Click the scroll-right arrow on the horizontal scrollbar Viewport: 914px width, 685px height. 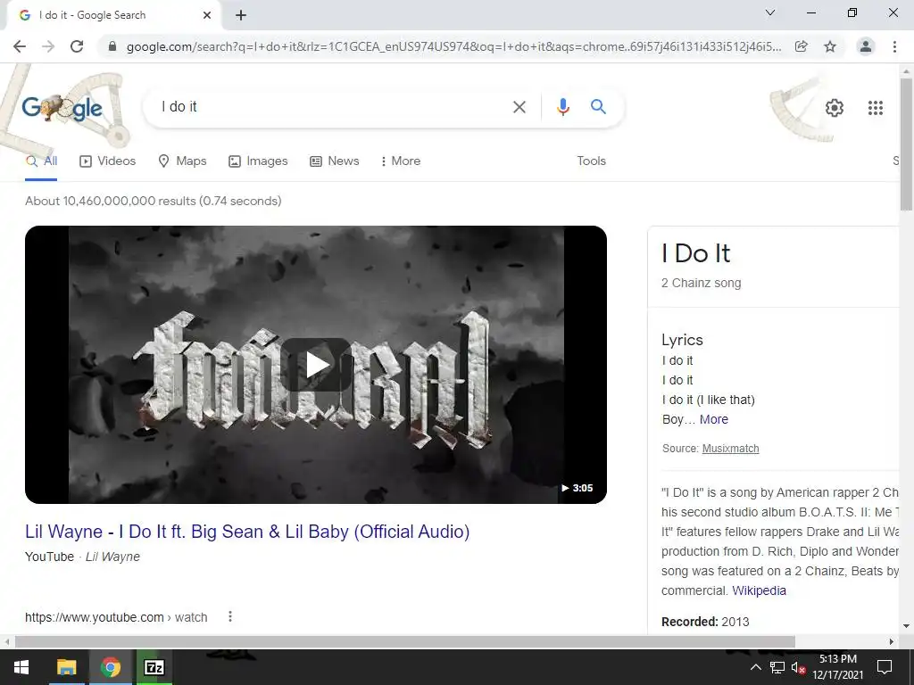tap(892, 642)
